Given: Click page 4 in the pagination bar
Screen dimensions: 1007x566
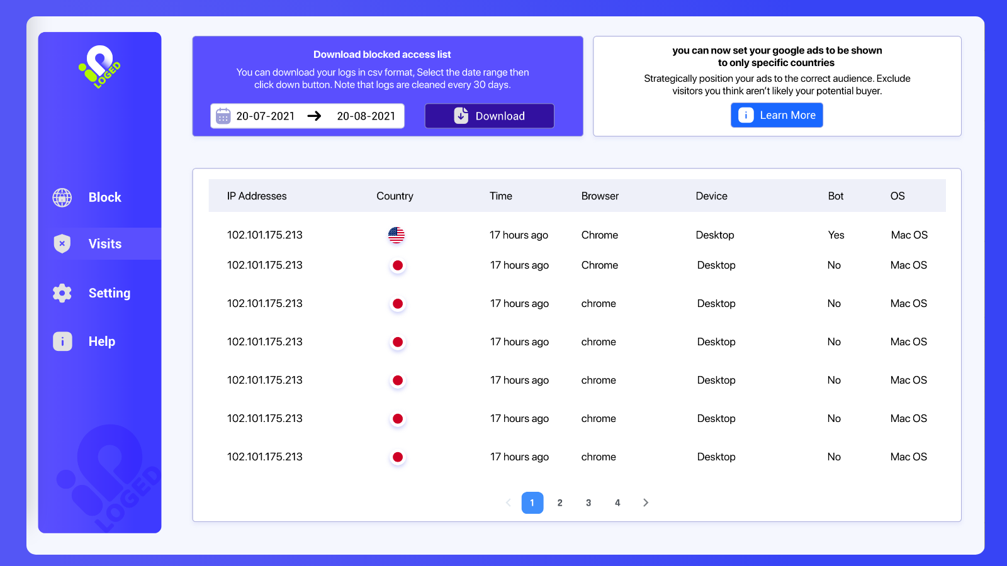Looking at the screenshot, I should click(617, 502).
